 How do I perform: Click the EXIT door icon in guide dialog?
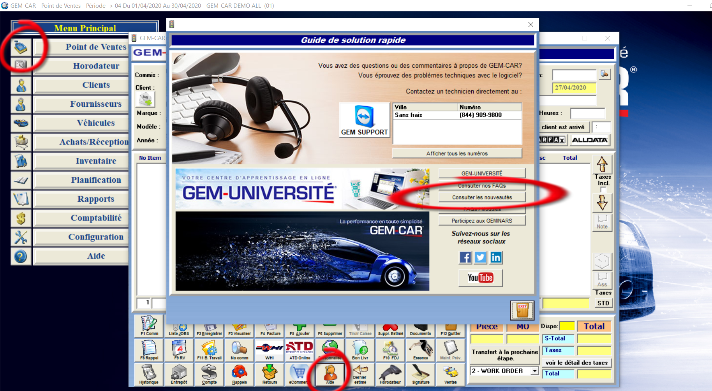point(522,310)
